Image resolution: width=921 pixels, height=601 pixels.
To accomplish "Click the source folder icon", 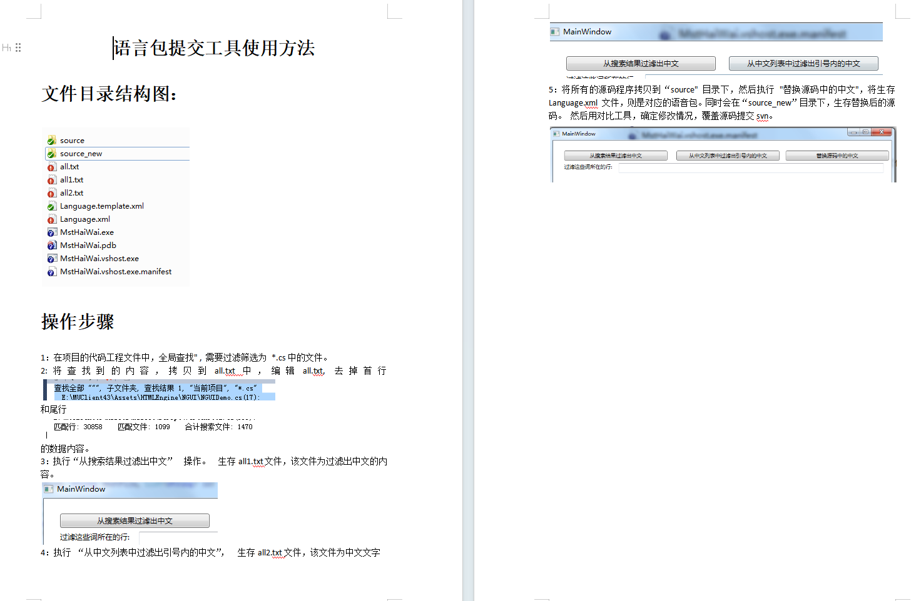I will tap(52, 141).
